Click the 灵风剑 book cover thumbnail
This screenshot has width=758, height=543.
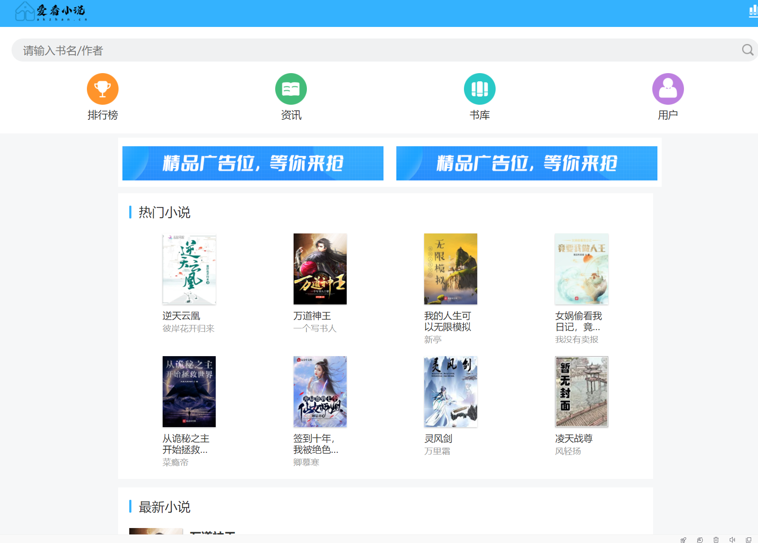450,392
